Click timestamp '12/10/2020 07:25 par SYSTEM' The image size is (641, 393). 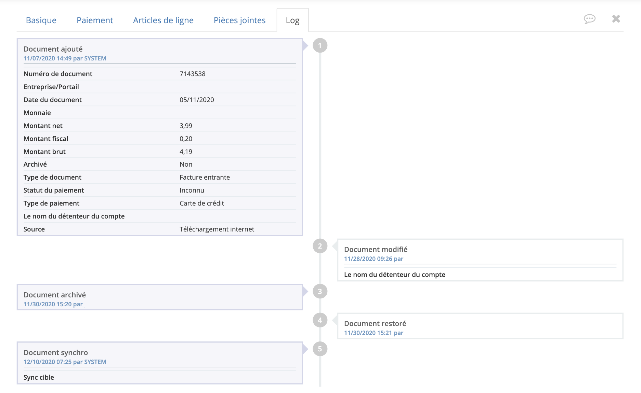point(65,362)
